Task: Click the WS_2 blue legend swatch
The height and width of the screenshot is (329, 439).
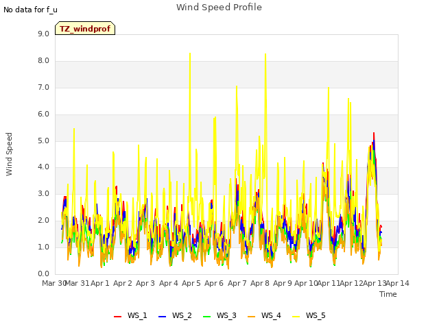Action: 162,317
